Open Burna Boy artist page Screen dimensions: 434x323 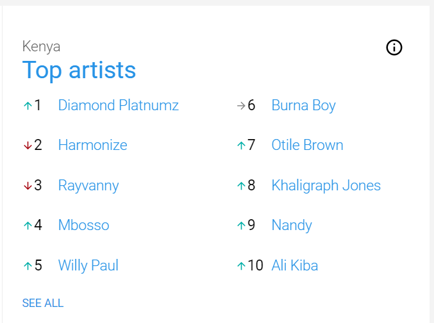[x=304, y=106]
